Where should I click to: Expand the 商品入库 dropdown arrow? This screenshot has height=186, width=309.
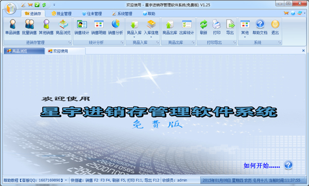[134, 37]
